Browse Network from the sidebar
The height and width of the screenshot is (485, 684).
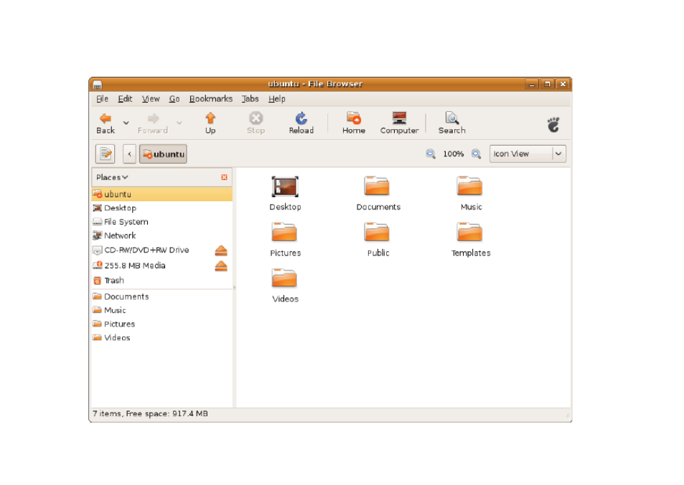(x=161, y=235)
